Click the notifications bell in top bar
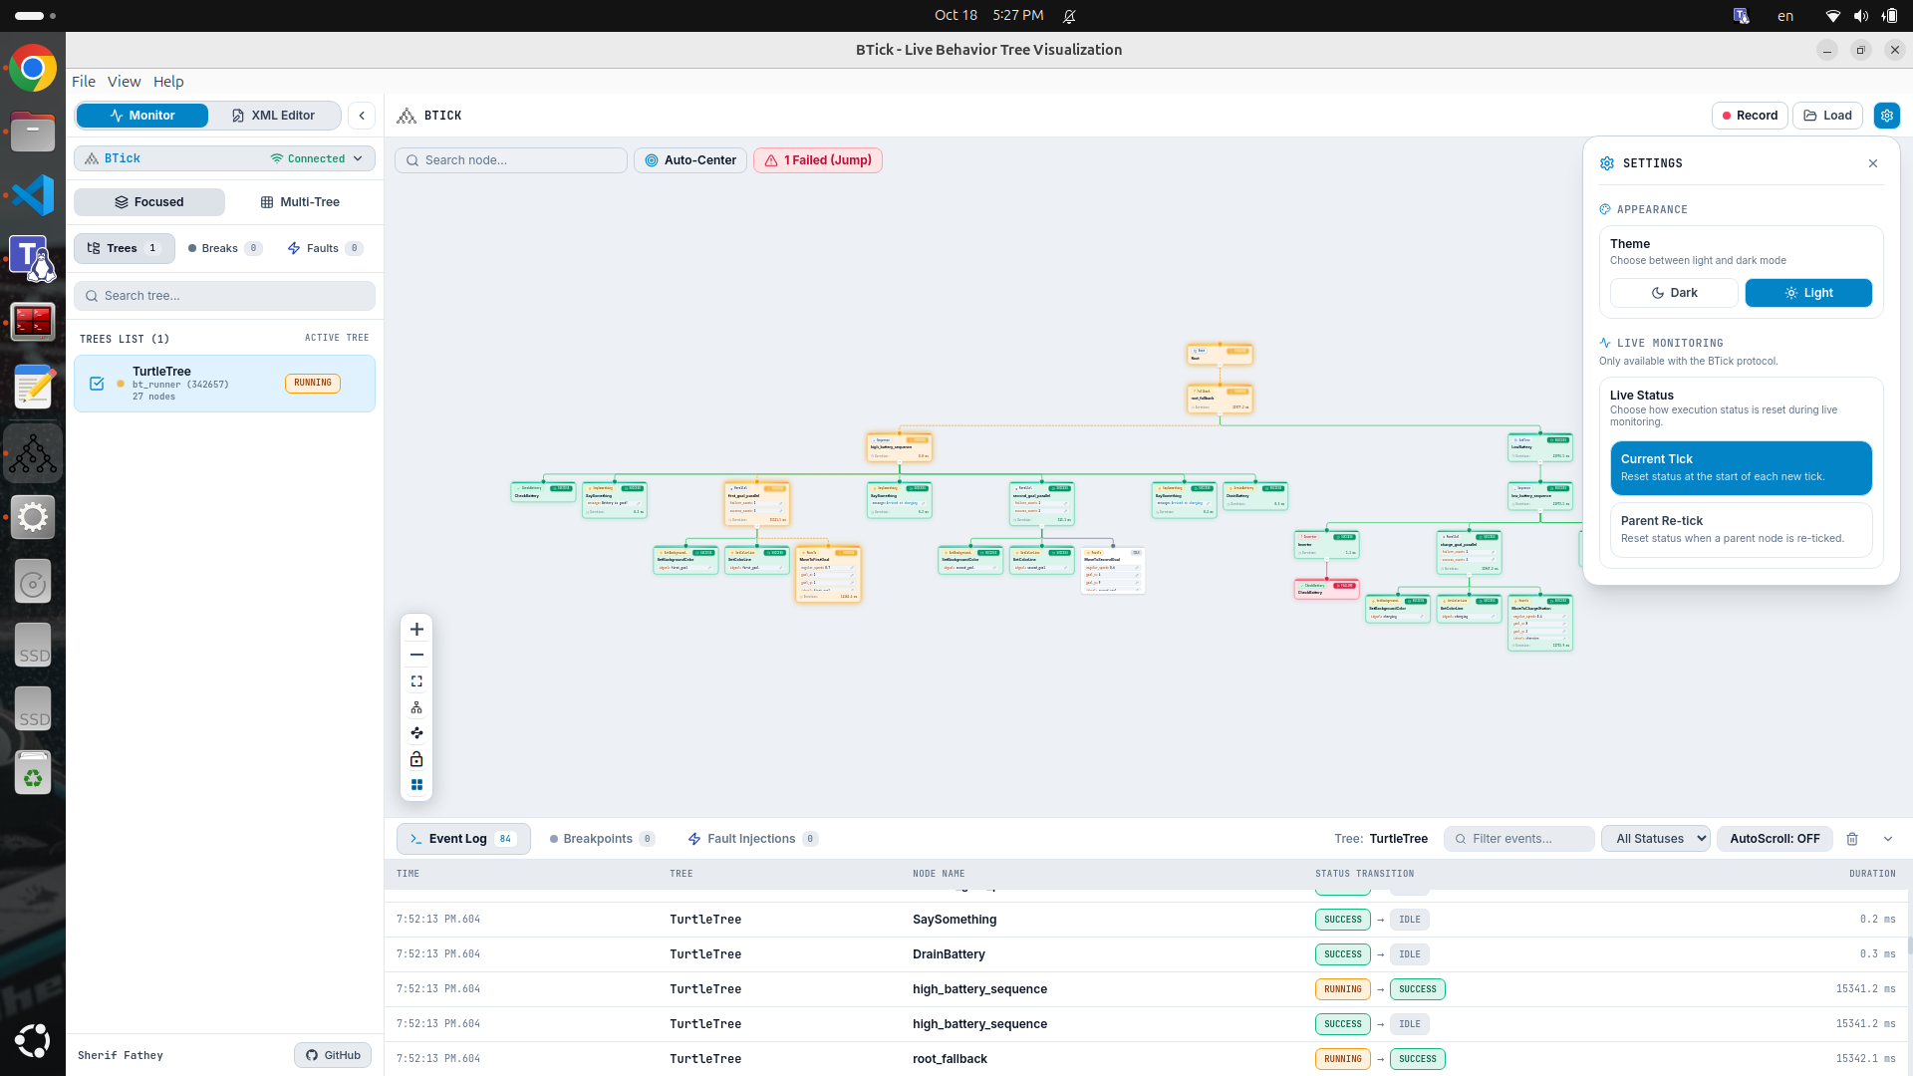 point(1069,16)
